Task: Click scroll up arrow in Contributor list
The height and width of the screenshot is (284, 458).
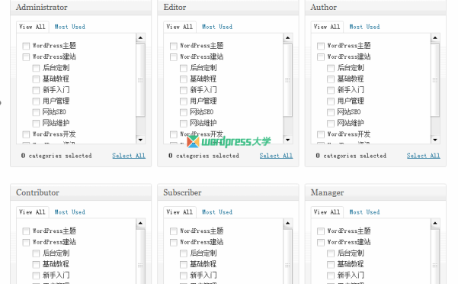Action: [x=140, y=223]
